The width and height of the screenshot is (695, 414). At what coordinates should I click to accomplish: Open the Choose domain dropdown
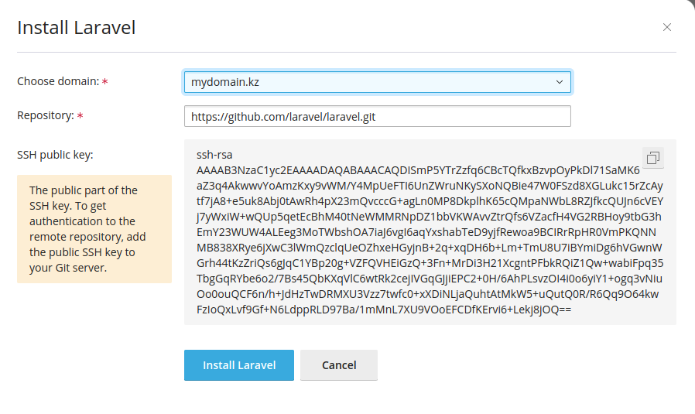(x=378, y=82)
